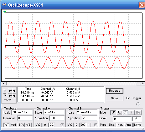This screenshot has width=145, height=132.
Task: Click Channel A terminal radio indicator
Action: point(62,124)
